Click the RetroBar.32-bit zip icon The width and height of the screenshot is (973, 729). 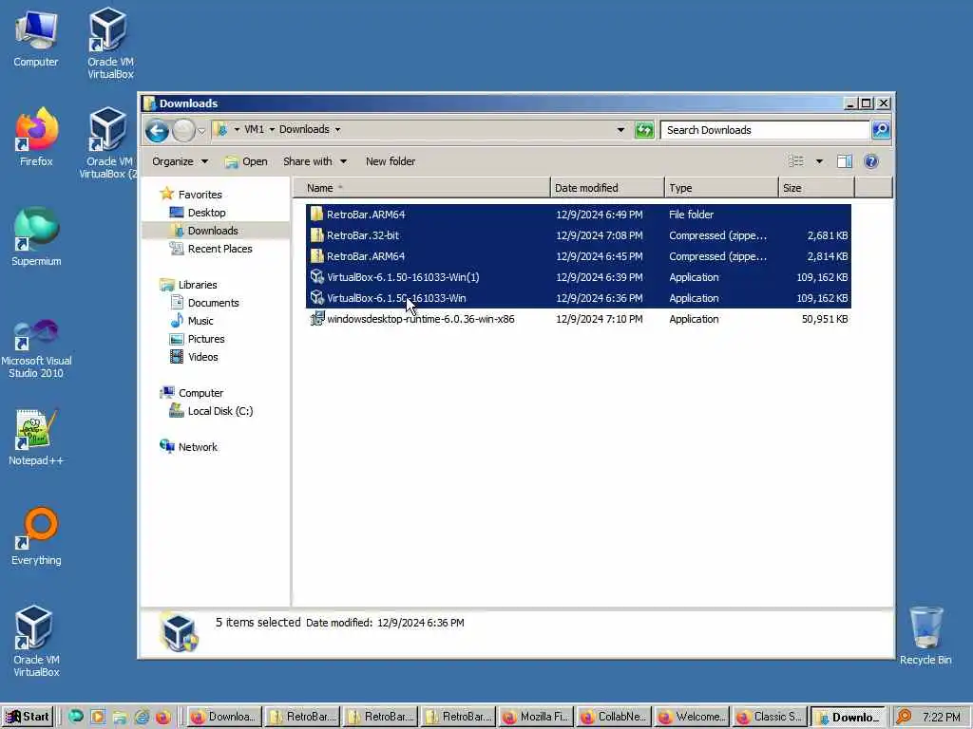click(x=317, y=235)
